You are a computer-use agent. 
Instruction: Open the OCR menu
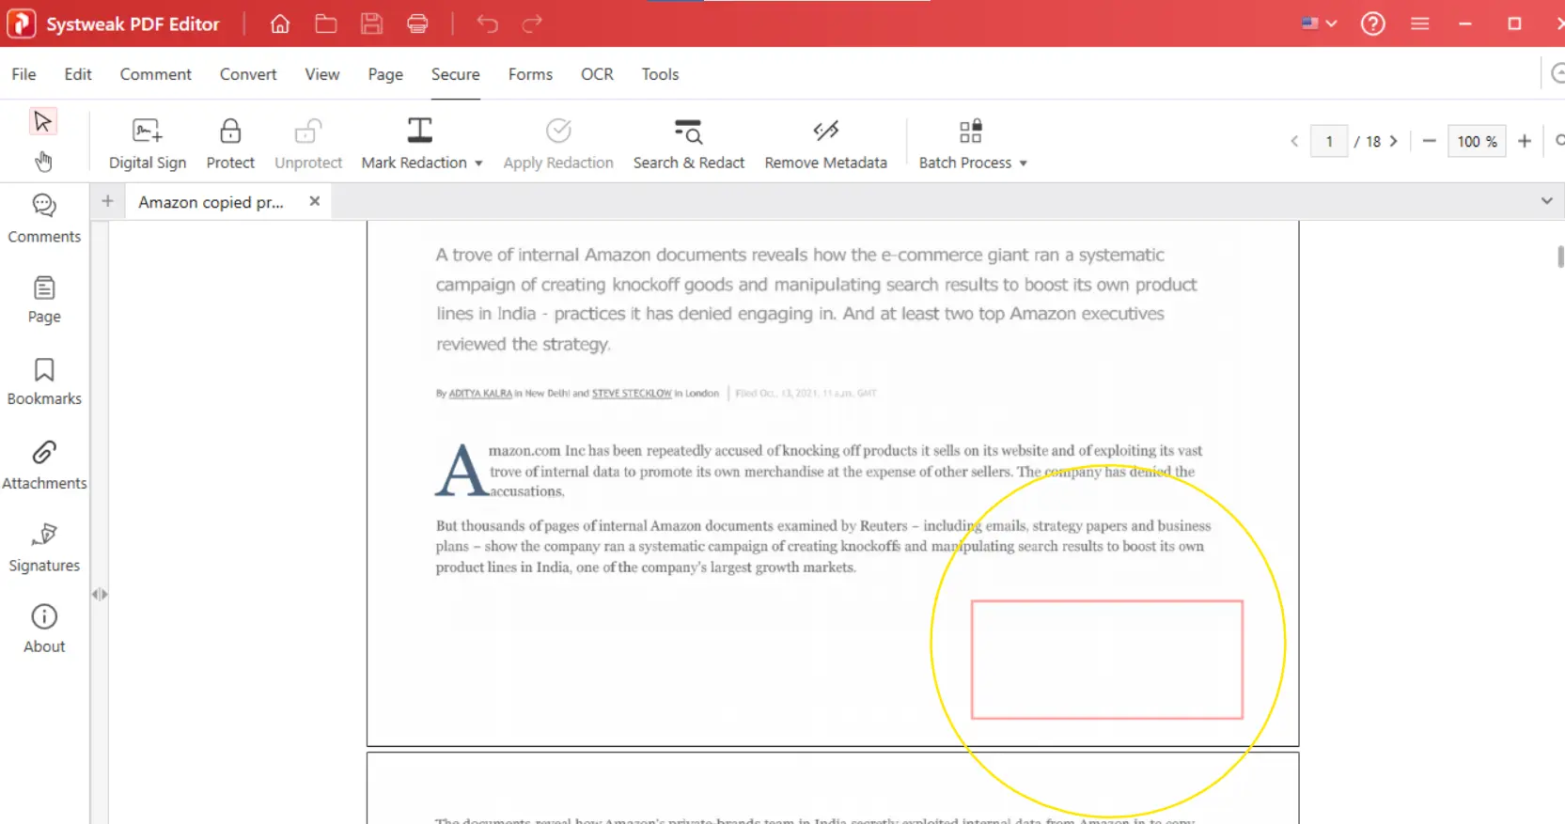(x=597, y=74)
